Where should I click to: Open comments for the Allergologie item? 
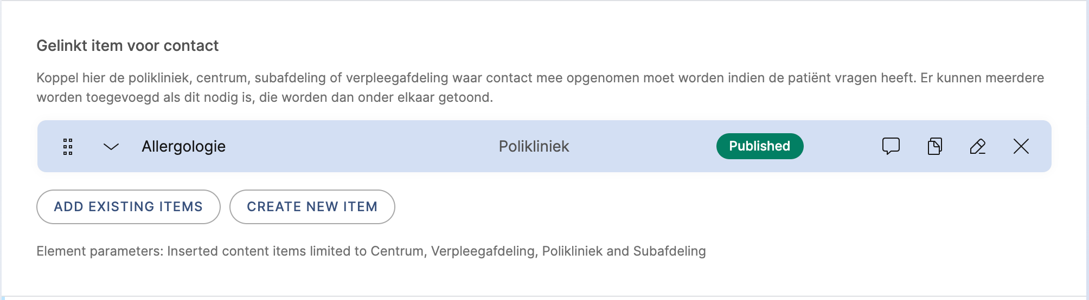pyautogui.click(x=891, y=146)
